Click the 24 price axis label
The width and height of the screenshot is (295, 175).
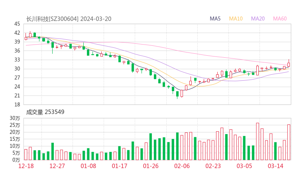(x=17, y=87)
